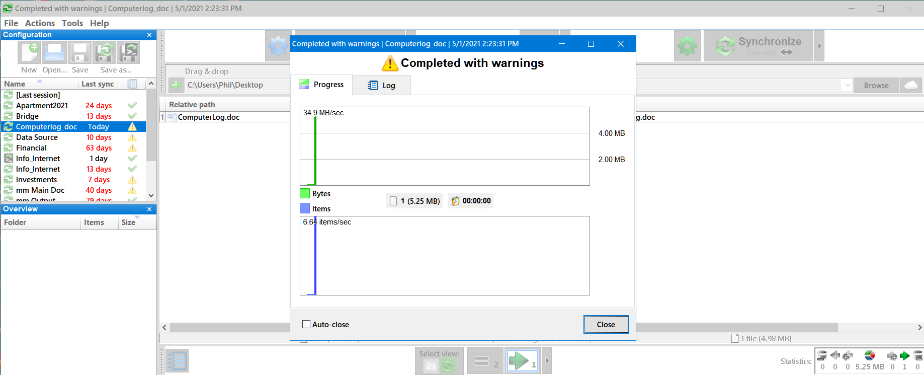Open the Help menu
The height and width of the screenshot is (375, 924).
coord(99,23)
